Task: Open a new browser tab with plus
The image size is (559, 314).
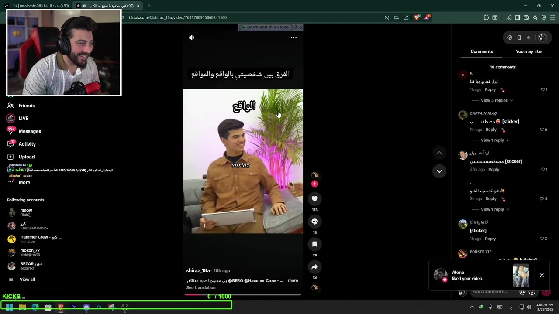Action: click(149, 6)
